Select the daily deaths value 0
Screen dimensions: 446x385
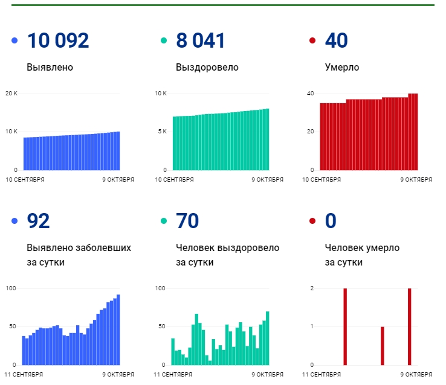click(x=331, y=221)
